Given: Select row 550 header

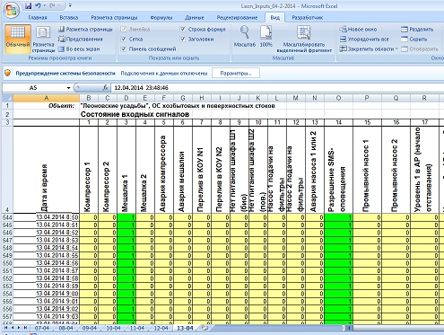Looking at the screenshot, I should [7, 263].
